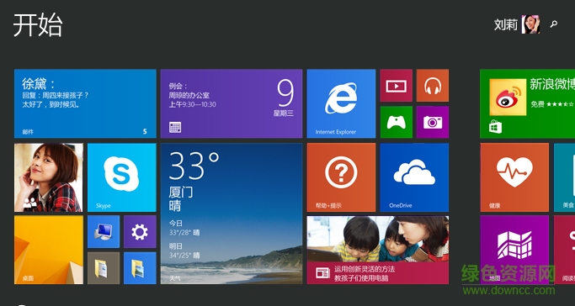
Task: Open the Camera tile
Action: 433,122
